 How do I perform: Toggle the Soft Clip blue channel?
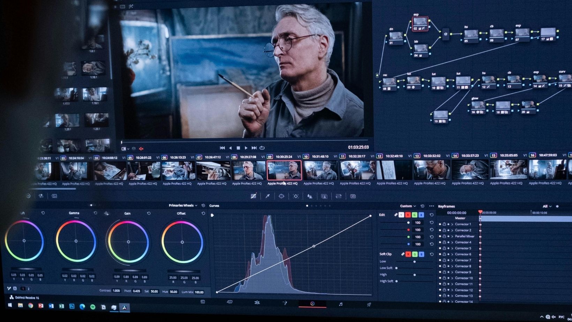(421, 254)
